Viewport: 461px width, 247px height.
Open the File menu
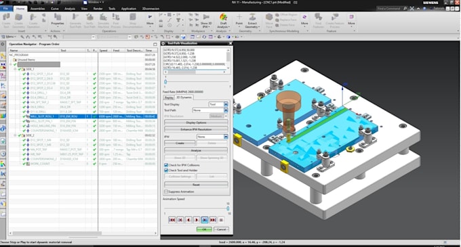click(5, 9)
